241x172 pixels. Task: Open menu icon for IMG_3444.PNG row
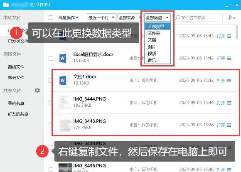pyautogui.click(x=229, y=103)
